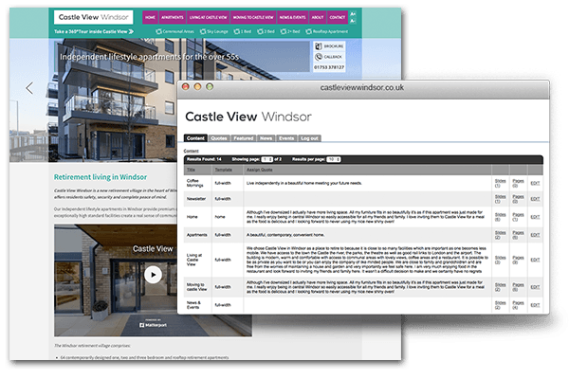Click the green maximize button of castleviewwindsor.co.uk window
Image resolution: width=569 pixels, height=379 pixels.
210,86
